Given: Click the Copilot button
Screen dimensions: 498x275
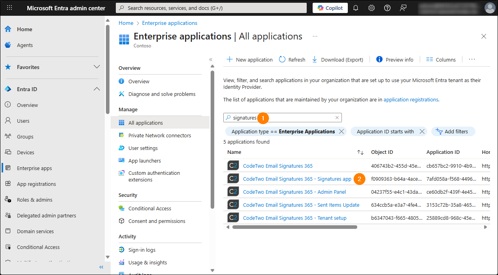Looking at the screenshot, I should 330,8.
